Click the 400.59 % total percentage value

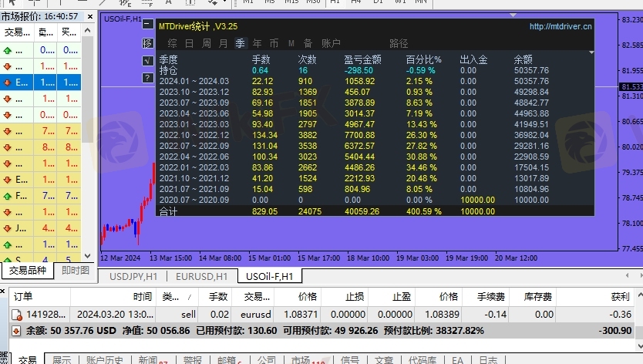[x=423, y=211]
